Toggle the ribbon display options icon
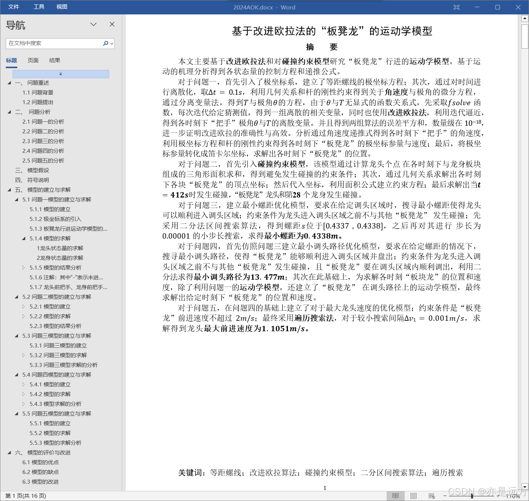This screenshot has height=501, width=529. coord(457,7)
